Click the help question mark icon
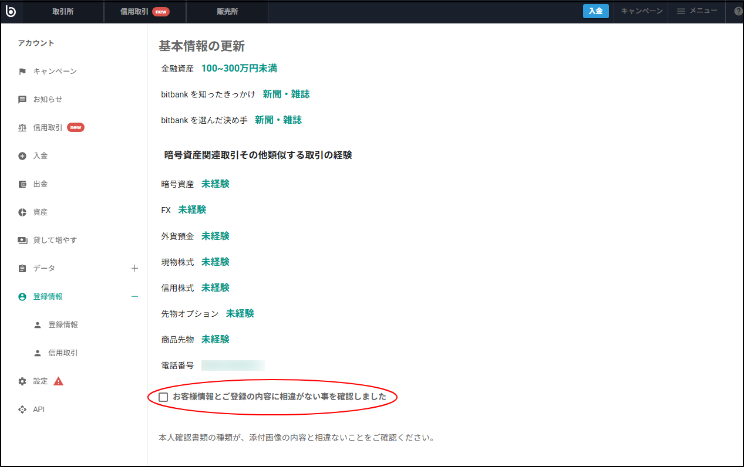This screenshot has width=744, height=467. [738, 11]
